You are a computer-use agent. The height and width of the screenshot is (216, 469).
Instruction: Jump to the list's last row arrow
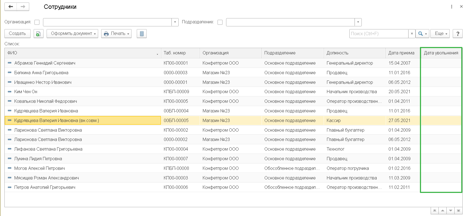(459, 211)
